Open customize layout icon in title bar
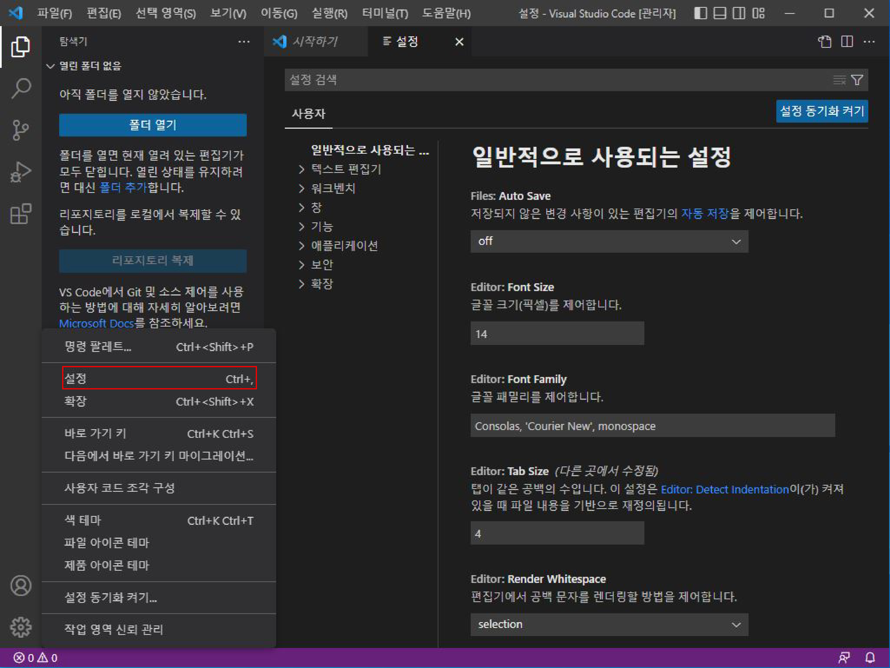Viewport: 890px width, 668px height. (759, 13)
